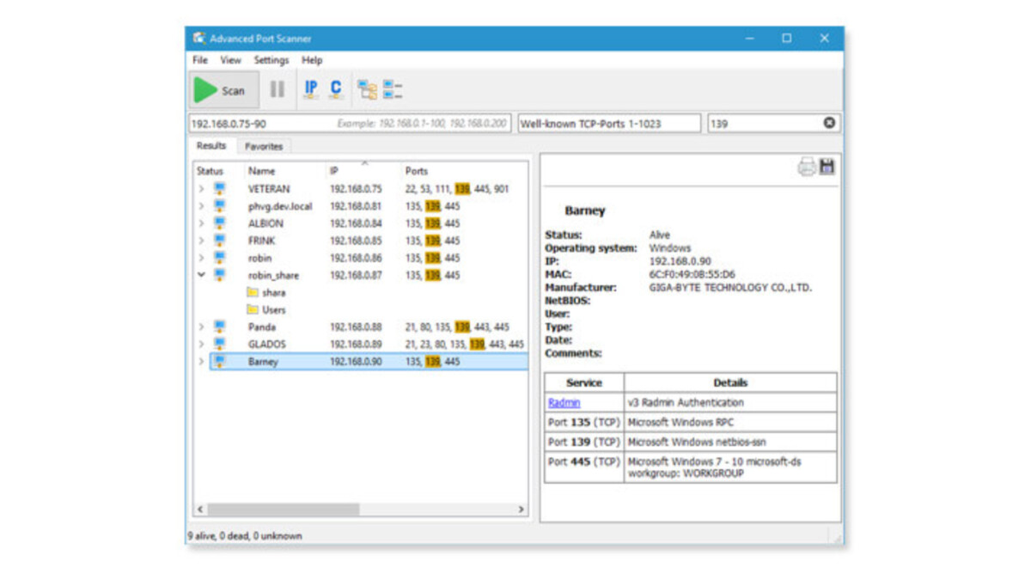1031x580 pixels.
Task: Open the Radmin service link
Action: click(x=564, y=402)
